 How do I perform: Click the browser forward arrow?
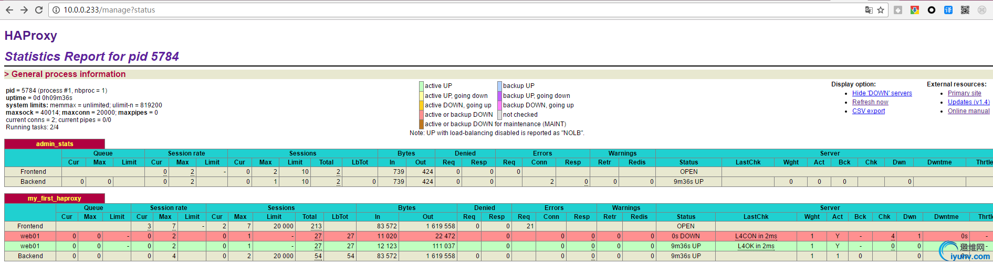pyautogui.click(x=24, y=10)
